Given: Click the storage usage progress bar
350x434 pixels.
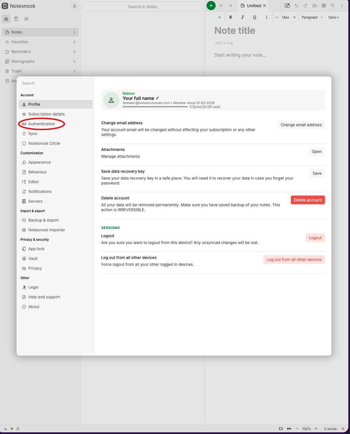Looking at the screenshot, I should pyautogui.click(x=155, y=107).
